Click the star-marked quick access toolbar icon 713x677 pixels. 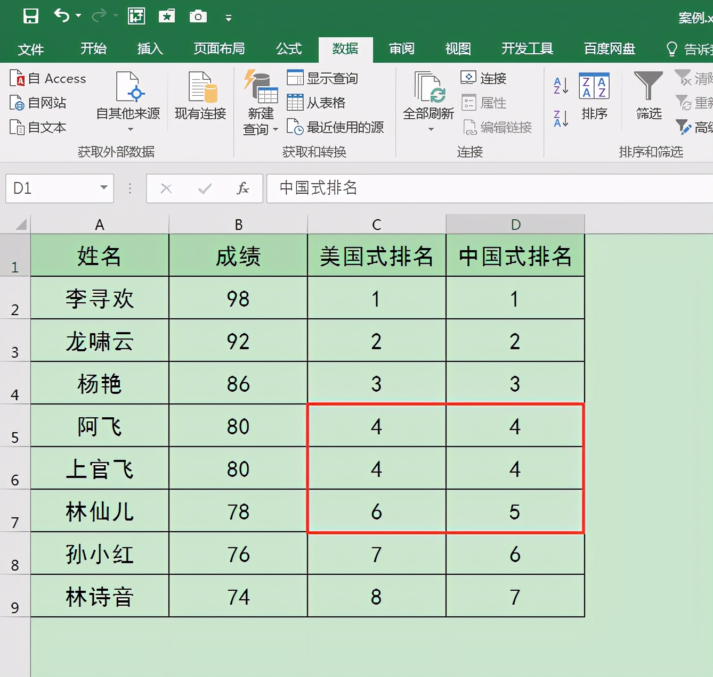click(167, 16)
